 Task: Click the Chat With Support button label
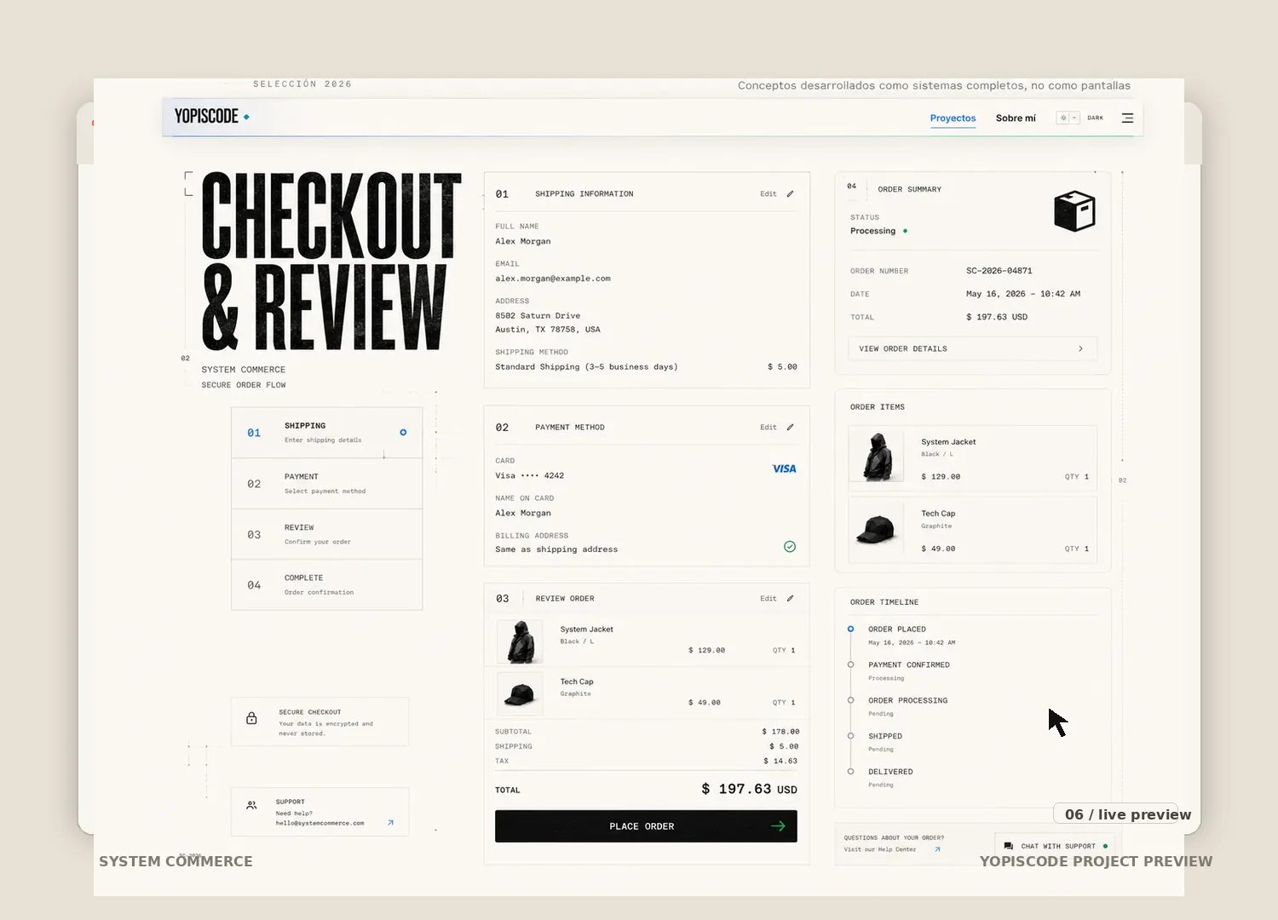pyautogui.click(x=1058, y=847)
